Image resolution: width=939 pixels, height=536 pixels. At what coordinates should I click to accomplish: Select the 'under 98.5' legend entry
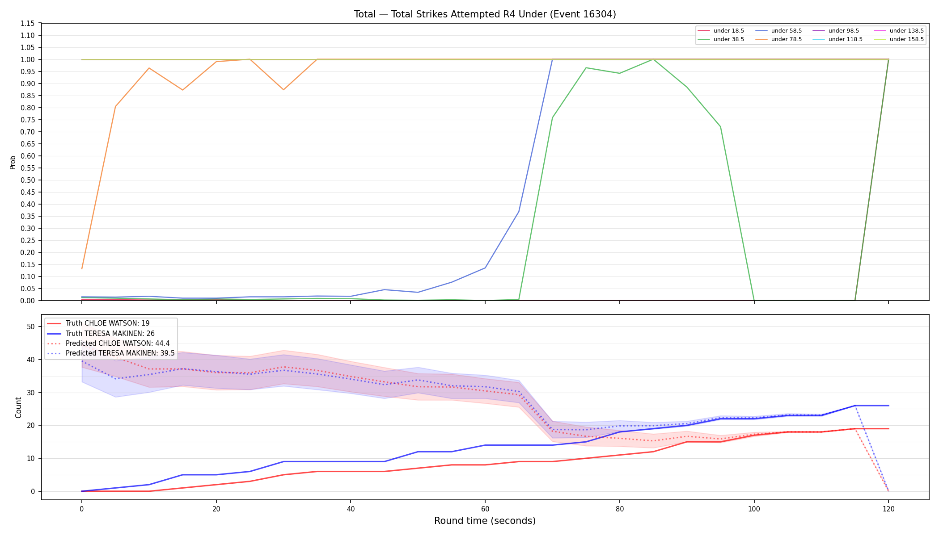[x=836, y=31]
